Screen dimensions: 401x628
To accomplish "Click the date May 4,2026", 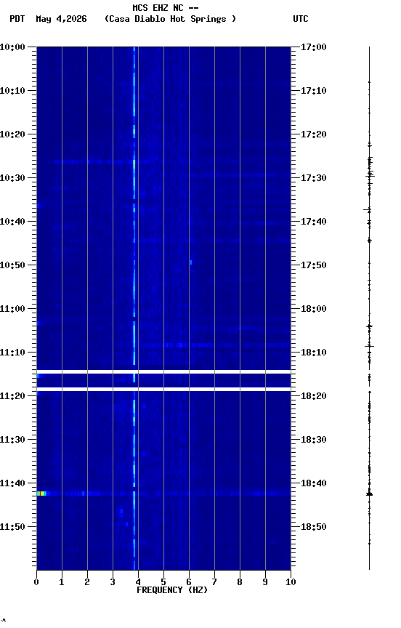I will coord(61,19).
